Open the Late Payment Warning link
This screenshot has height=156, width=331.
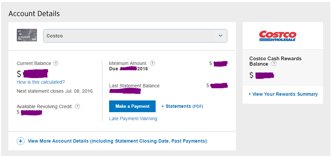pyautogui.click(x=133, y=119)
